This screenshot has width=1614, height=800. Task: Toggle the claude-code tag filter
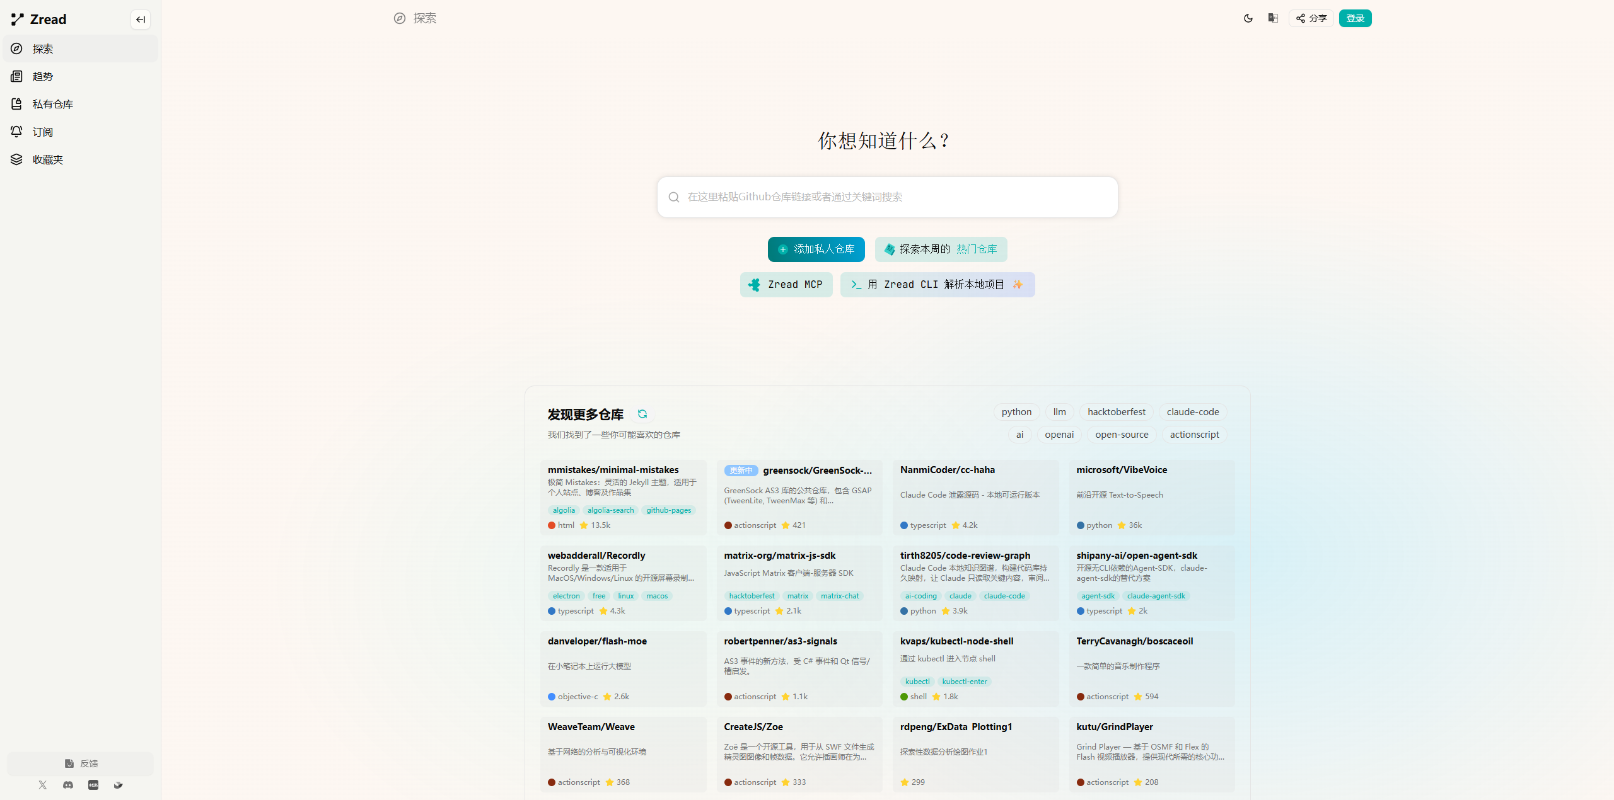pyautogui.click(x=1192, y=411)
